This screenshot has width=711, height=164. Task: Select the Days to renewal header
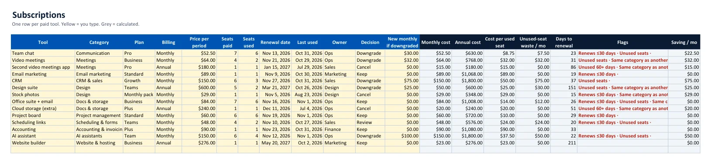564,42
